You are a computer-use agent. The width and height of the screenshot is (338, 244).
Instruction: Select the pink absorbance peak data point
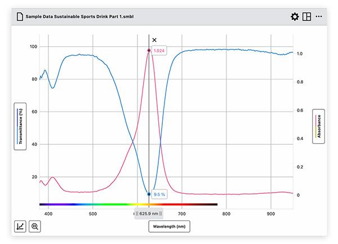(x=149, y=51)
